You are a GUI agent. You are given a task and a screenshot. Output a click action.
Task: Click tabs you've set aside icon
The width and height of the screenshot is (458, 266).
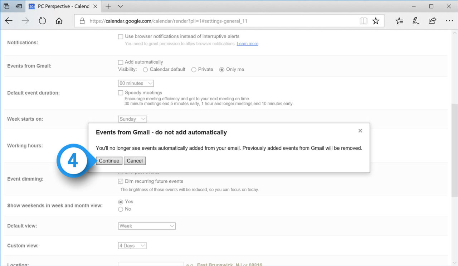point(6,6)
